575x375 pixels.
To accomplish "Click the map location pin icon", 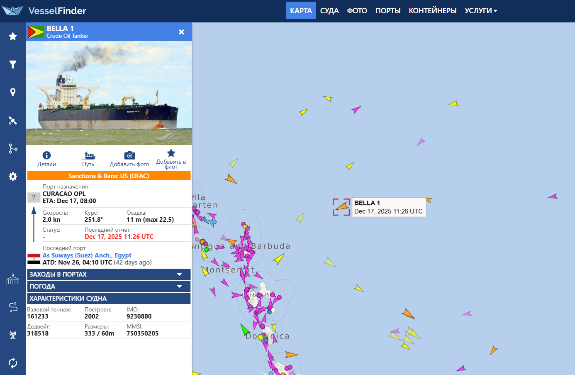I will (x=13, y=92).
